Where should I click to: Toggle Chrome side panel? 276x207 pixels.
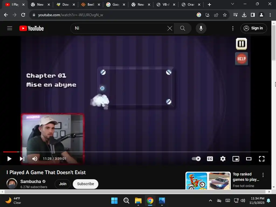(x=253, y=15)
